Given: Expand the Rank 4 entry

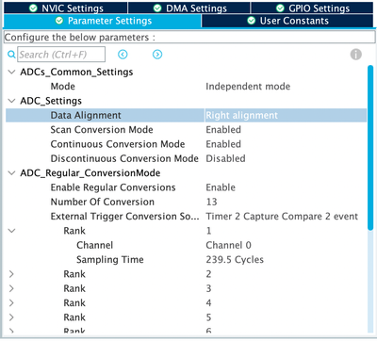Looking at the screenshot, I should coord(11,303).
